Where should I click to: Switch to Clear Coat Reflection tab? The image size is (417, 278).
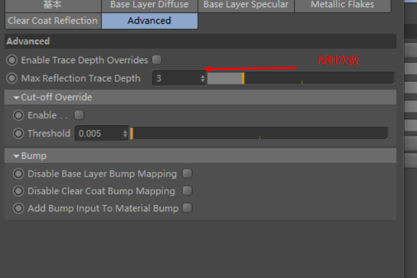pos(53,20)
